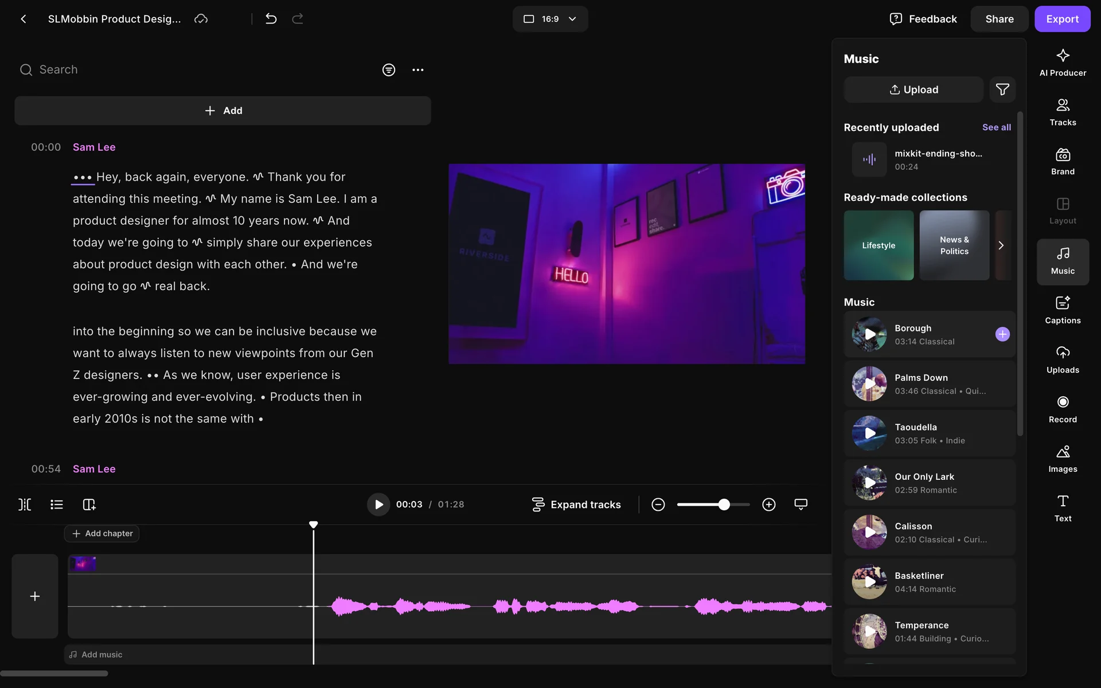Click the music filter funnel icon
The width and height of the screenshot is (1101, 688).
(1002, 89)
